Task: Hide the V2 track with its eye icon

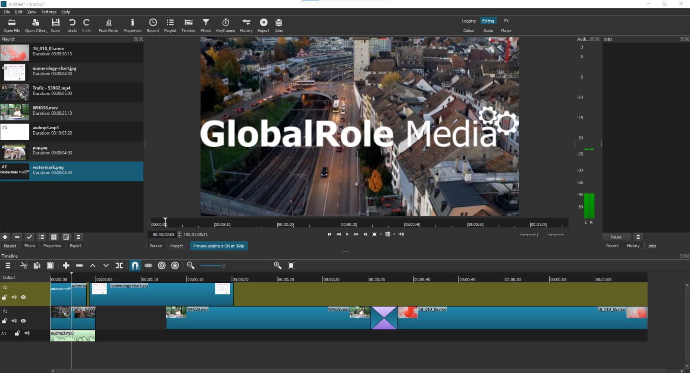Action: pyautogui.click(x=23, y=297)
